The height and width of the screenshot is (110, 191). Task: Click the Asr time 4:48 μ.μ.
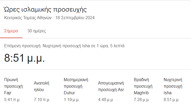pyautogui.click(x=106, y=100)
